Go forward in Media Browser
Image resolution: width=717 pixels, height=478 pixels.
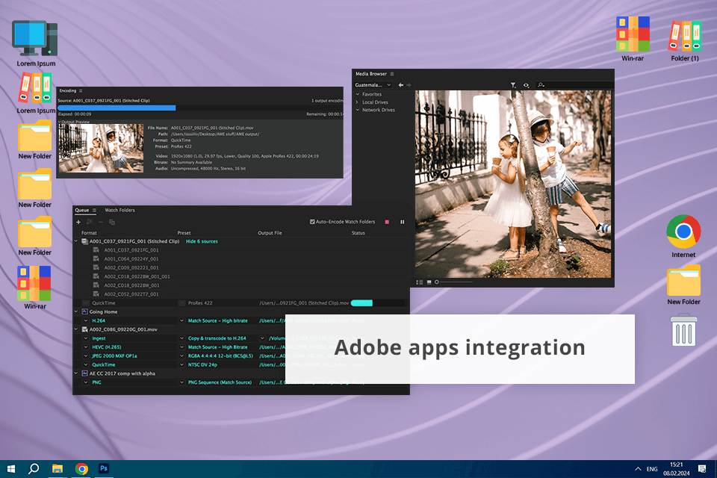pos(409,85)
